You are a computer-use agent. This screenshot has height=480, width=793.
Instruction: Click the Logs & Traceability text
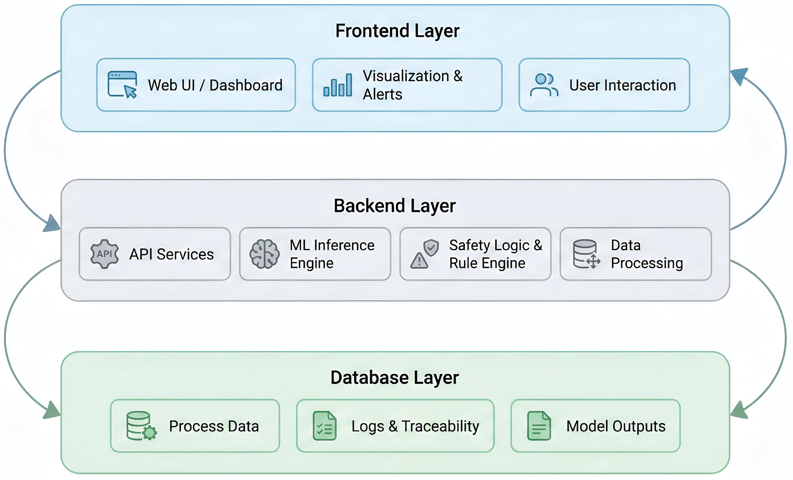click(x=415, y=426)
